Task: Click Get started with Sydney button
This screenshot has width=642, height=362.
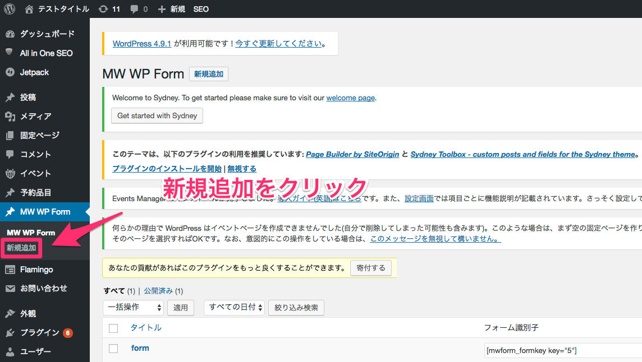Action: pyautogui.click(x=157, y=116)
